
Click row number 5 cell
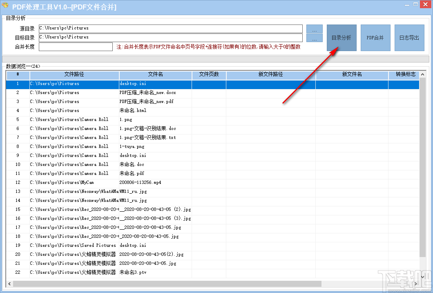coord(18,120)
